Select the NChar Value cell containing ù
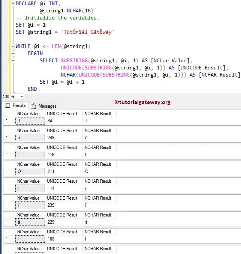 pyautogui.click(x=30, y=138)
